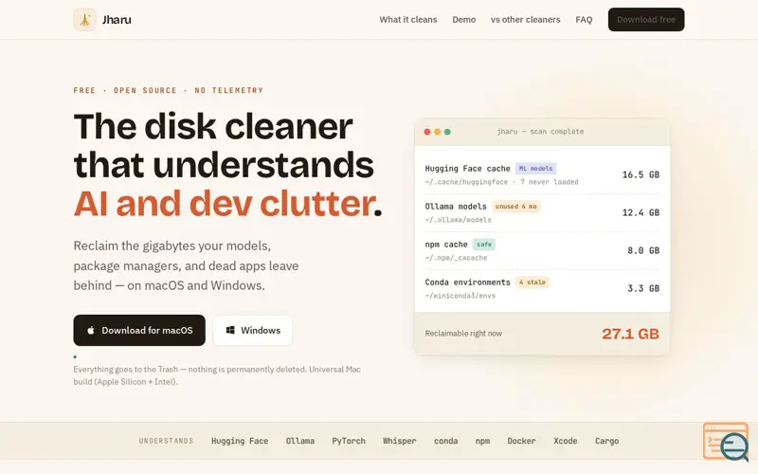Click the UNDERSTANDS strip label
This screenshot has width=758, height=474.
click(x=166, y=441)
